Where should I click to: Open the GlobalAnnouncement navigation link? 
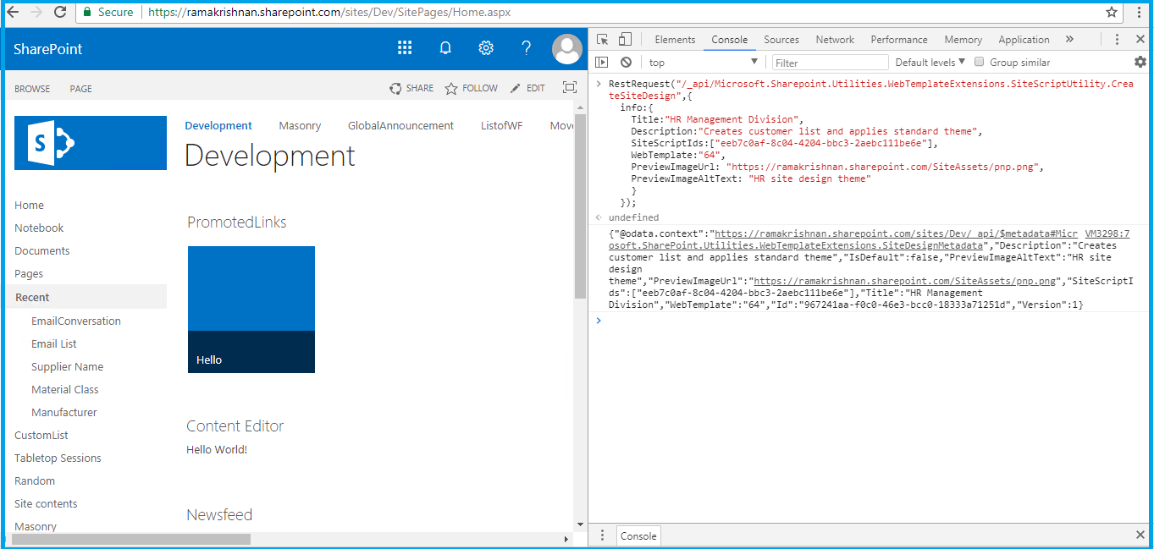tap(400, 126)
